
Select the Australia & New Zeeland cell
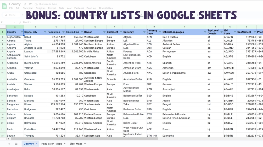coord(95,79)
